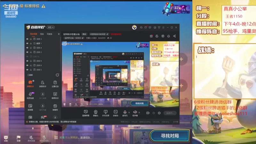This screenshot has height=144, width=256.
Task: Open user avatar profile
Action: [134, 27]
